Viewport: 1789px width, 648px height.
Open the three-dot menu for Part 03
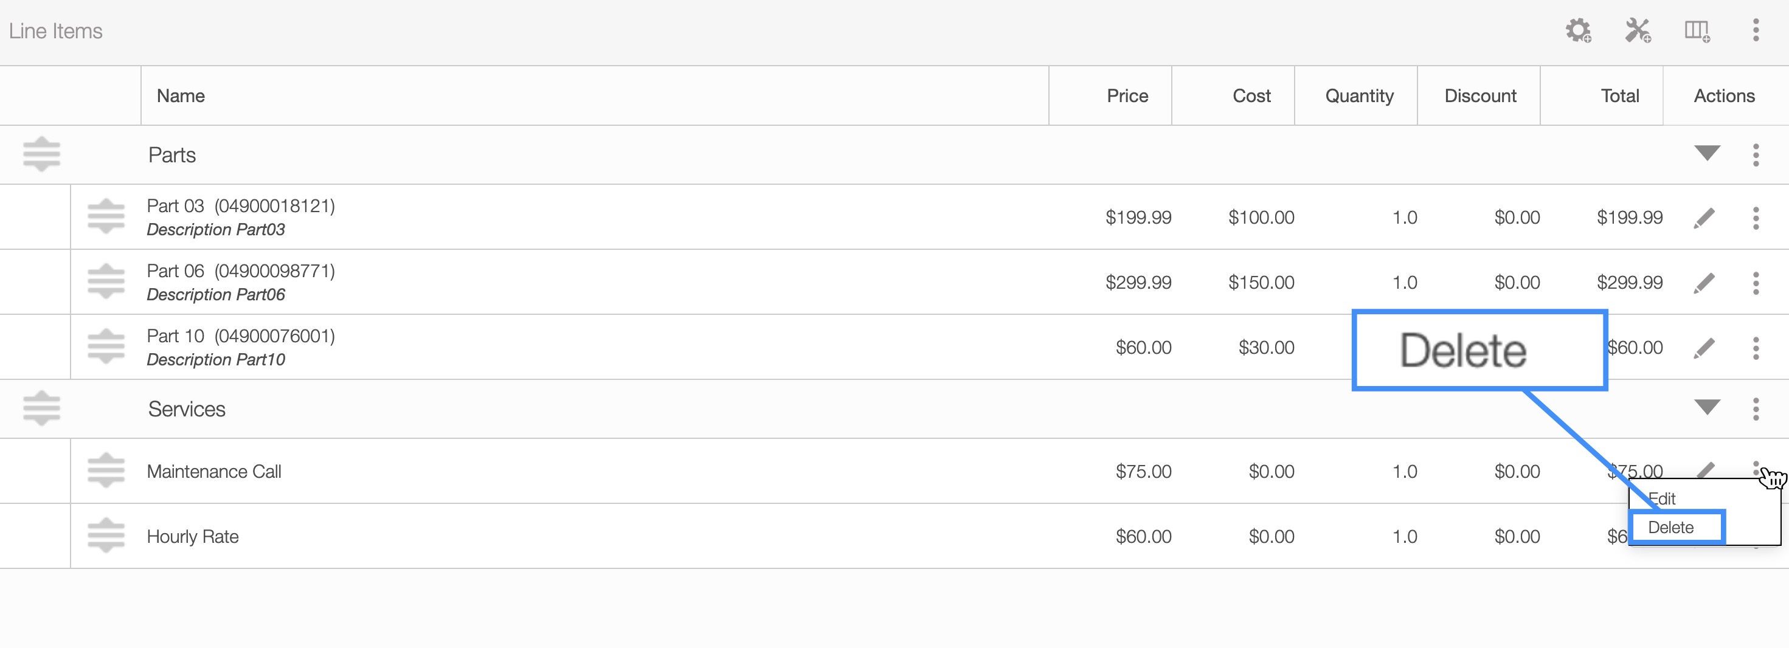(x=1756, y=218)
